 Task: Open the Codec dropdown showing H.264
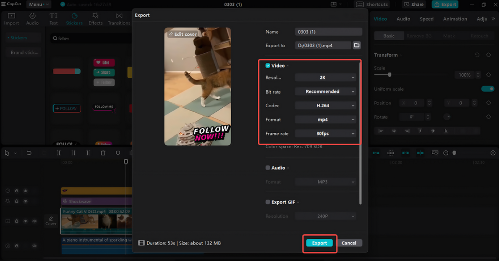(x=326, y=106)
